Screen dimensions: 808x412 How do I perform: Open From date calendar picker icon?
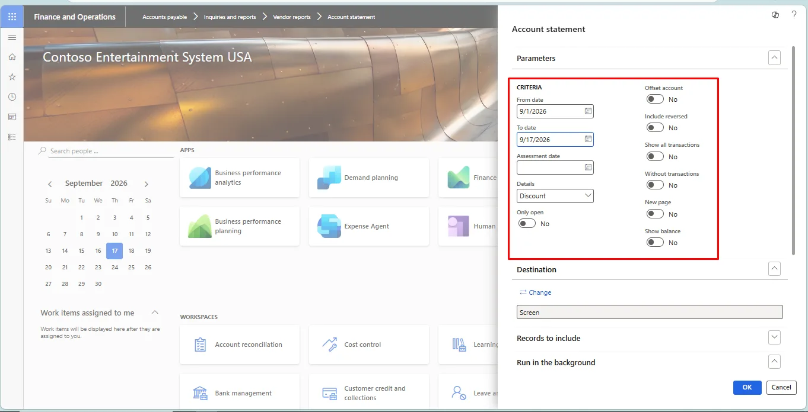tap(588, 111)
